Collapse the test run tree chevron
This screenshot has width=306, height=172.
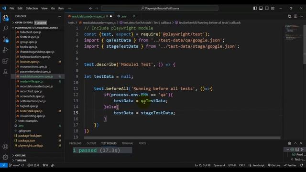(287, 150)
